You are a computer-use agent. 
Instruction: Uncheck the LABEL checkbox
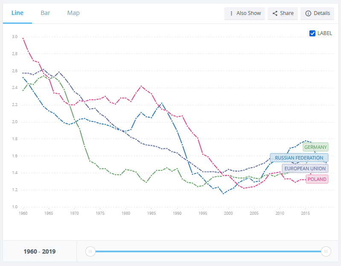(x=312, y=33)
